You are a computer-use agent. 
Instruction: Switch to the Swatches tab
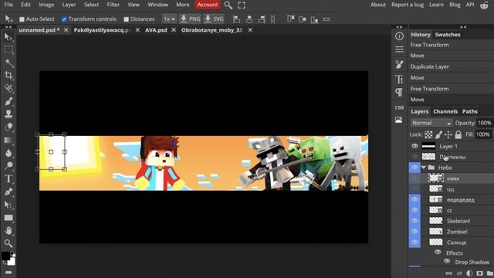448,35
